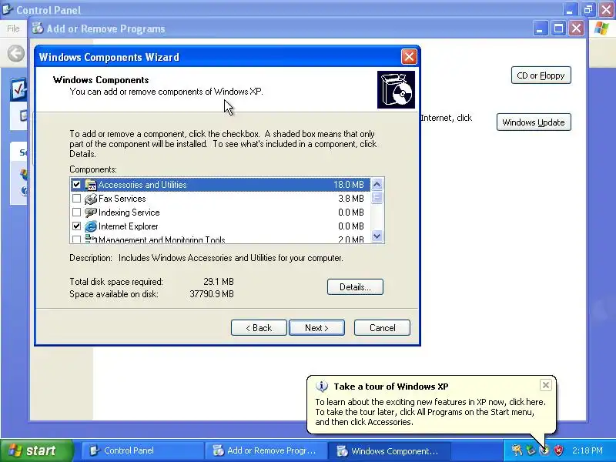
Task: Click the Accessories and Utilities folder icon
Action: tap(91, 185)
